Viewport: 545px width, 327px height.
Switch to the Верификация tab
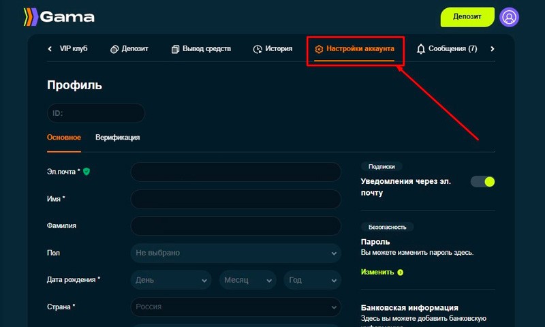click(117, 137)
